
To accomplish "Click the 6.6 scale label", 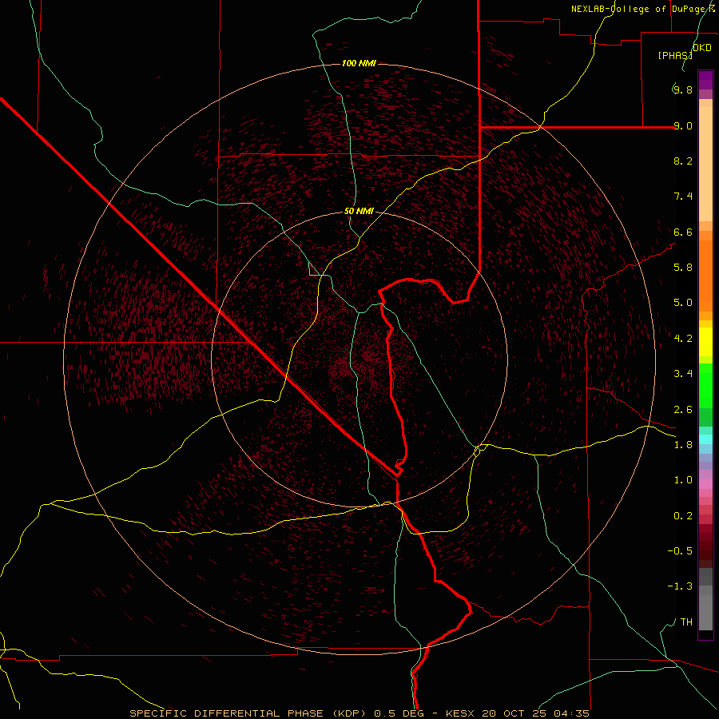I will click(x=683, y=232).
